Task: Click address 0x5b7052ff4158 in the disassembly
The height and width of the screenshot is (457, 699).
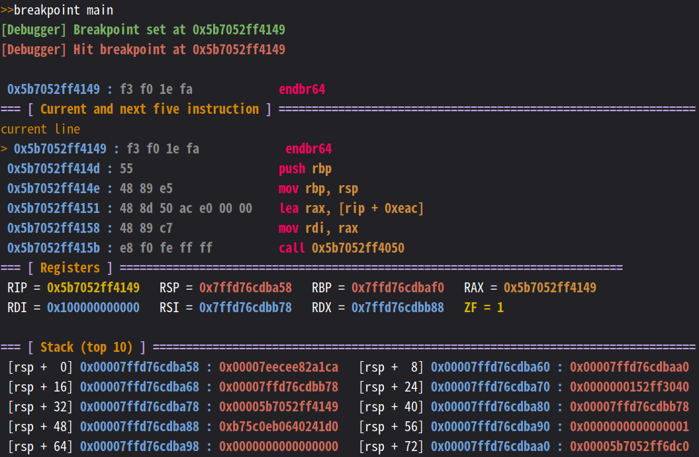Action: coord(54,229)
